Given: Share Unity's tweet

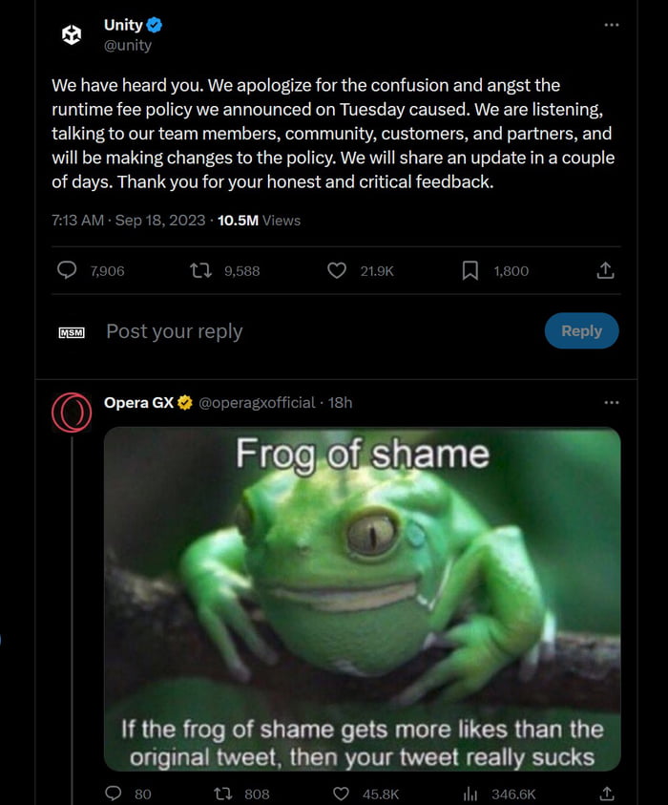Looking at the screenshot, I should coord(604,270).
